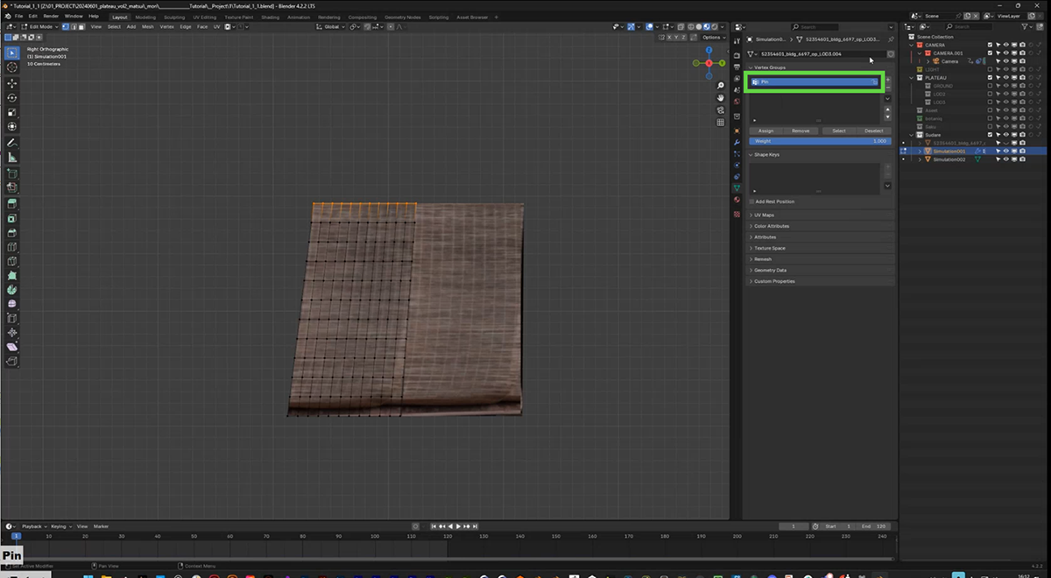Open the Edit Mode dropdown
Screen dimensions: 1051x578
point(42,26)
